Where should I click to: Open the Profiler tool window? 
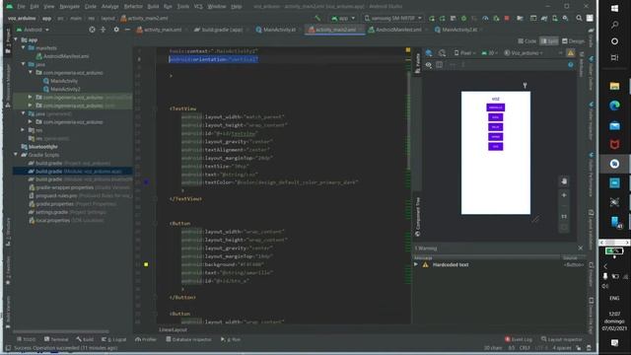coord(146,339)
